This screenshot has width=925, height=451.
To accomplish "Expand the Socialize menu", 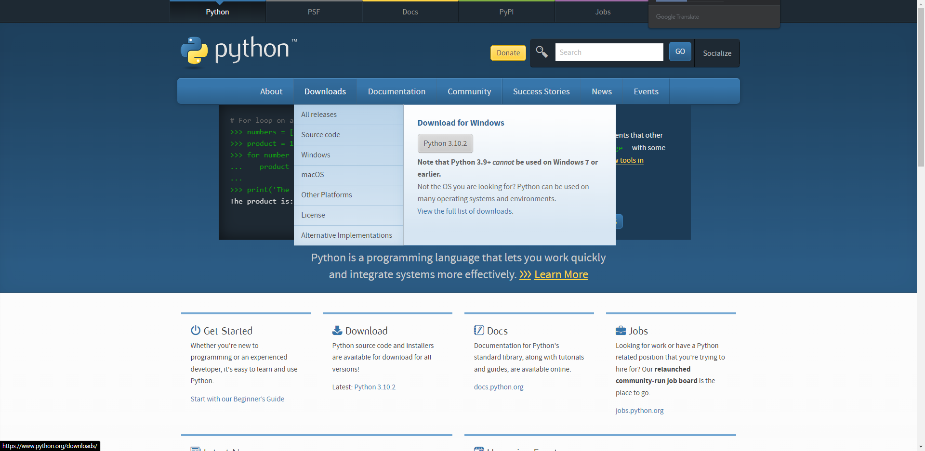I will (717, 53).
